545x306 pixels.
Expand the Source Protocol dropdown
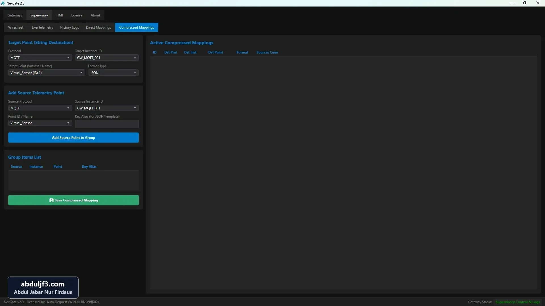click(x=40, y=108)
